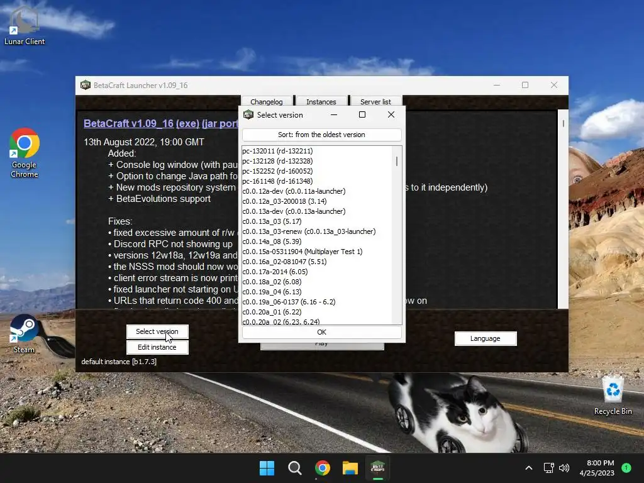The height and width of the screenshot is (483, 644).
Task: Switch to the Changelog tab
Action: pos(267,101)
